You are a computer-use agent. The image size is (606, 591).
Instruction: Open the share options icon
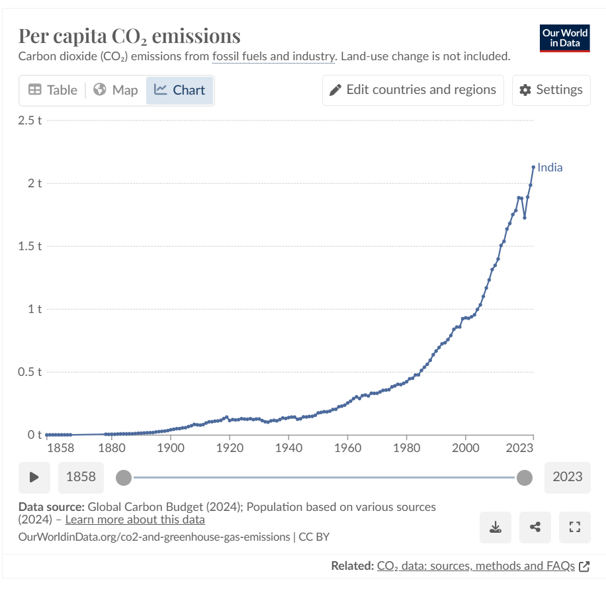click(535, 527)
